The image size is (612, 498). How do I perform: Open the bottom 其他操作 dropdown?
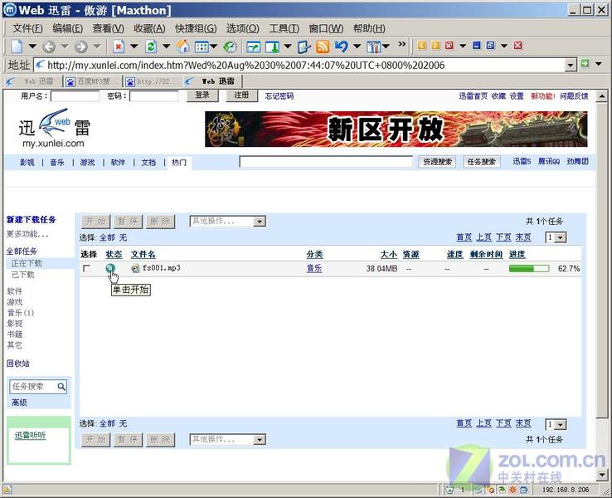[x=260, y=439]
